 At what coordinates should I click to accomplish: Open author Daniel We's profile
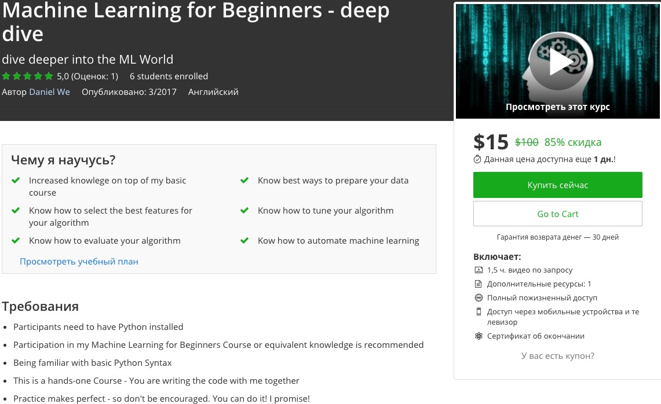pyautogui.click(x=49, y=92)
